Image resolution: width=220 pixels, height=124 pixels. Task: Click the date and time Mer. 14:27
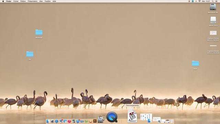tap(206, 1)
